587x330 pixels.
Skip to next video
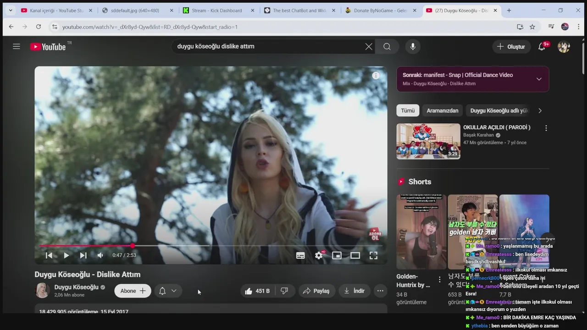tap(83, 255)
